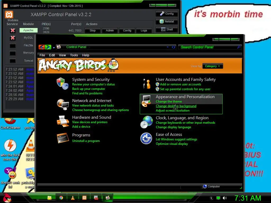The image size is (271, 203).
Task: Click the magnifier icon in Control Panel search
Action: [x=239, y=47]
